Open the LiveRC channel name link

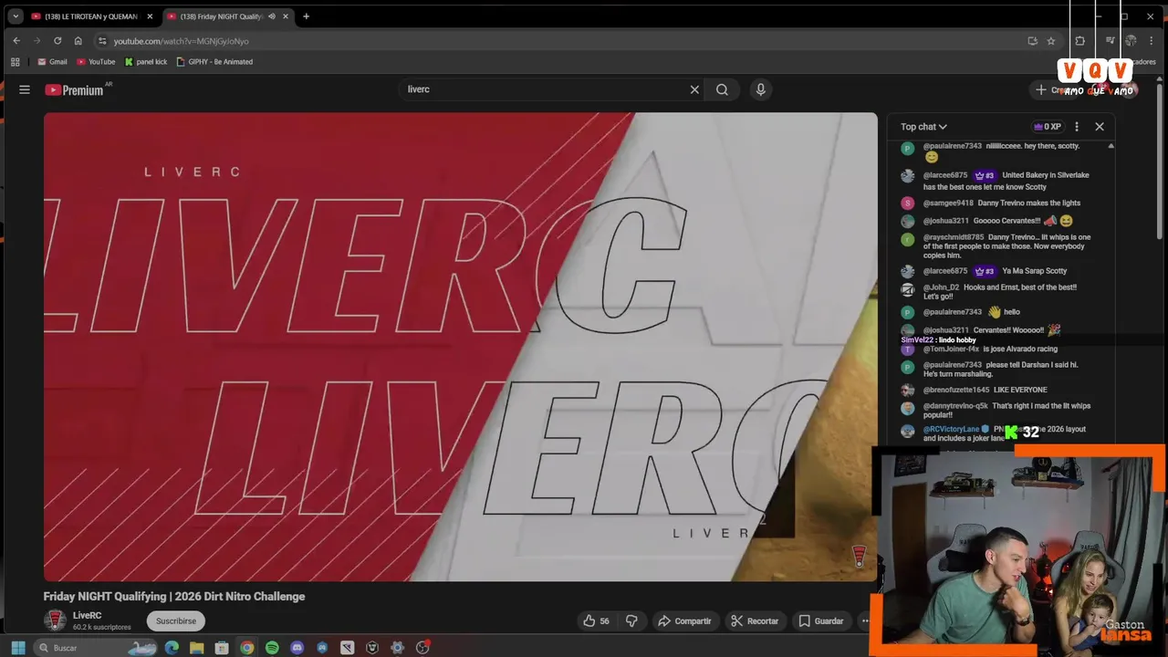pos(87,616)
